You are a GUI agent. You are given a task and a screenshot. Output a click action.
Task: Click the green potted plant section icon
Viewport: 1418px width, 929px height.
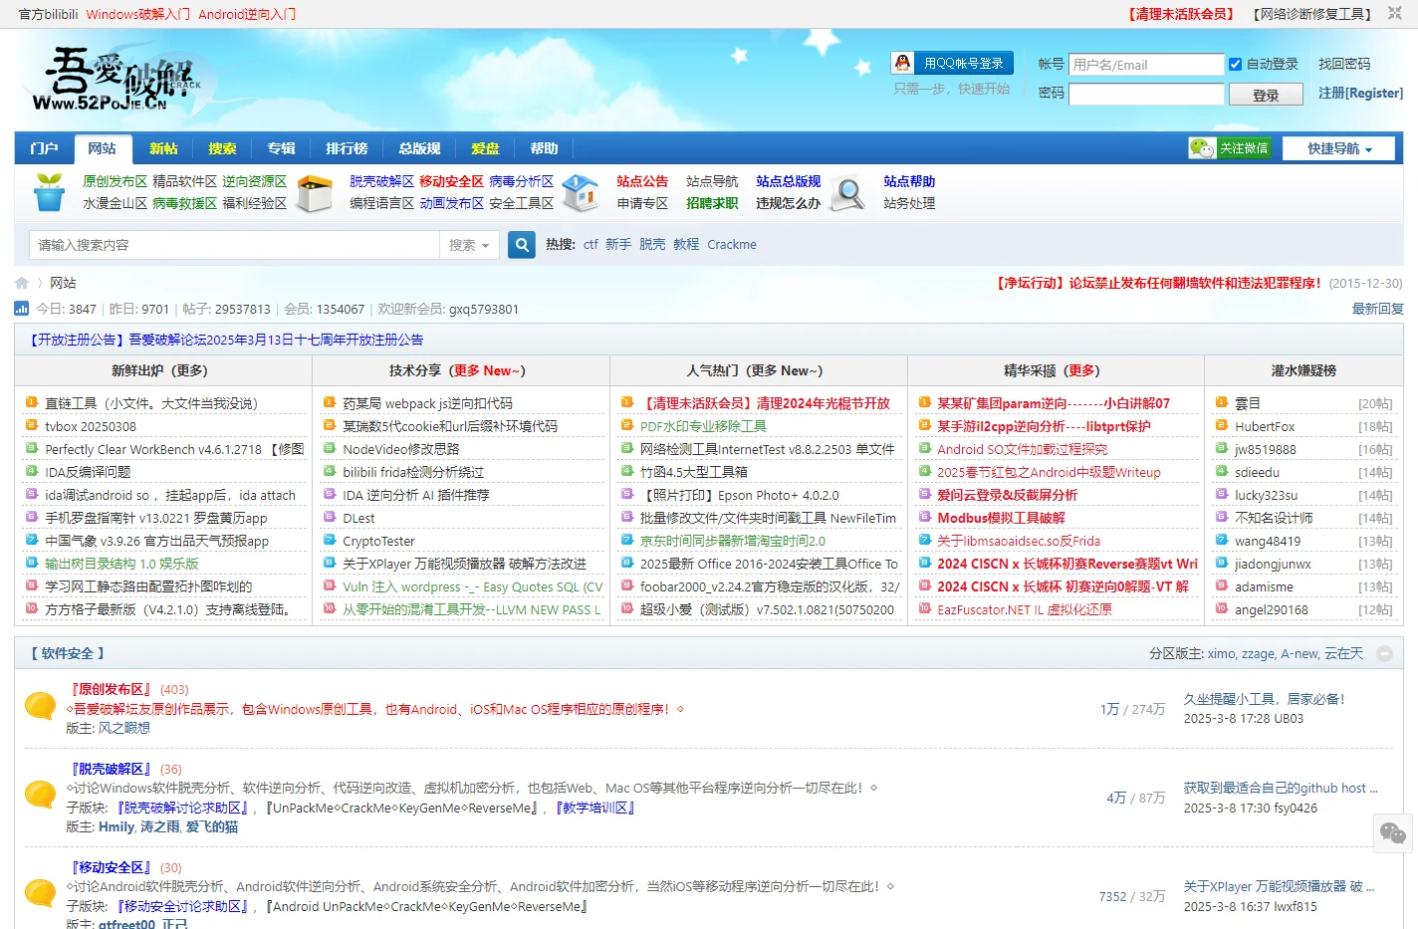(x=49, y=192)
